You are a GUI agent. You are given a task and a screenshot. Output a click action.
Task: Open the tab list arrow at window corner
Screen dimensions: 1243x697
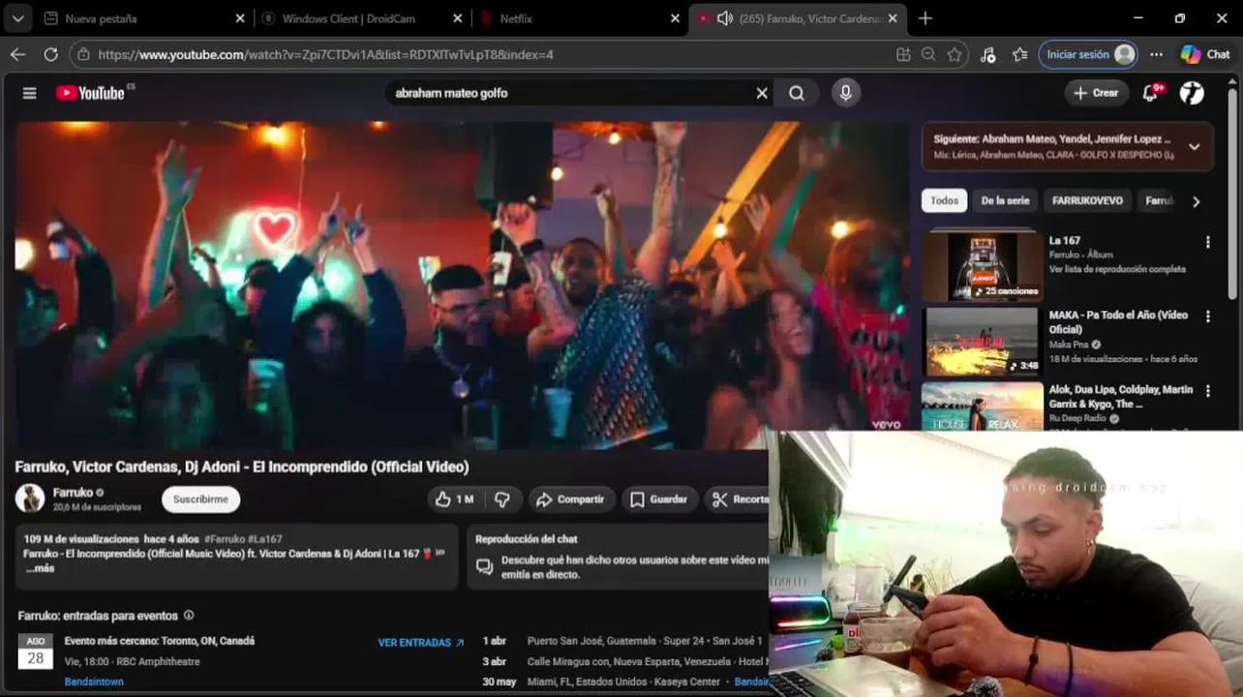[17, 18]
